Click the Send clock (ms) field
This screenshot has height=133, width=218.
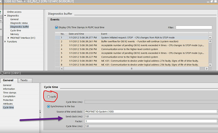coord(151,116)
